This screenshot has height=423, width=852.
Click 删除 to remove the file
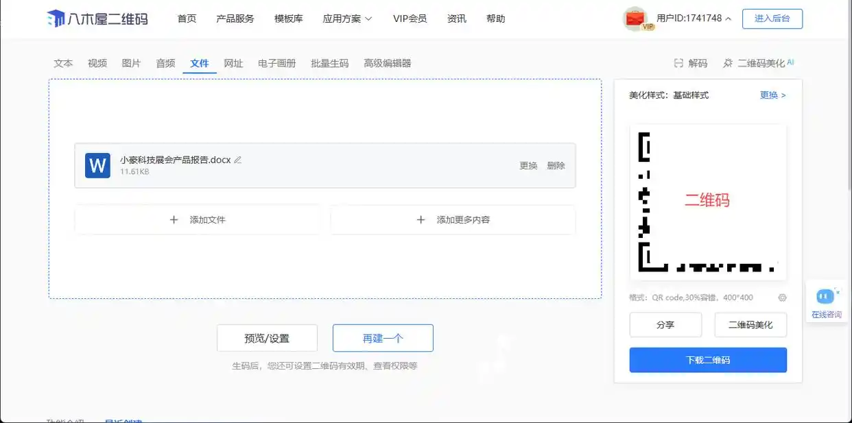[x=556, y=165]
